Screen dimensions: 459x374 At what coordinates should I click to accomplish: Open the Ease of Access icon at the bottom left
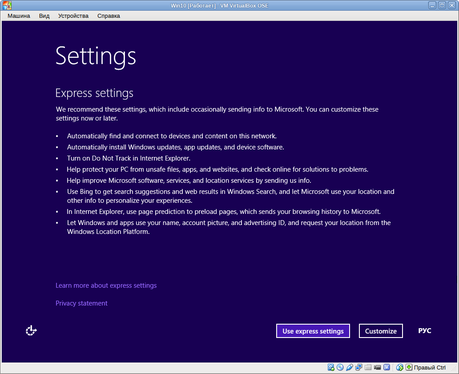[x=31, y=331]
